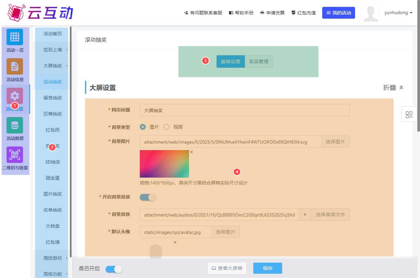Open the 二维码与链接 QR code icon

15,155
